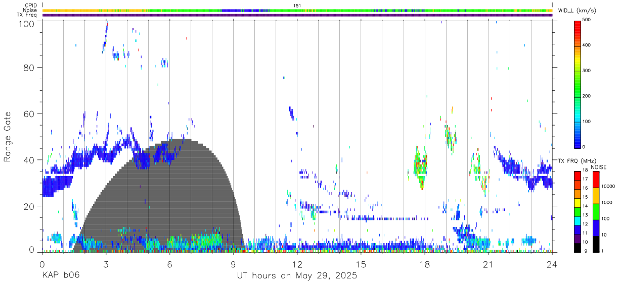Click the 60 tick on the Range Gate axis

tap(29, 113)
